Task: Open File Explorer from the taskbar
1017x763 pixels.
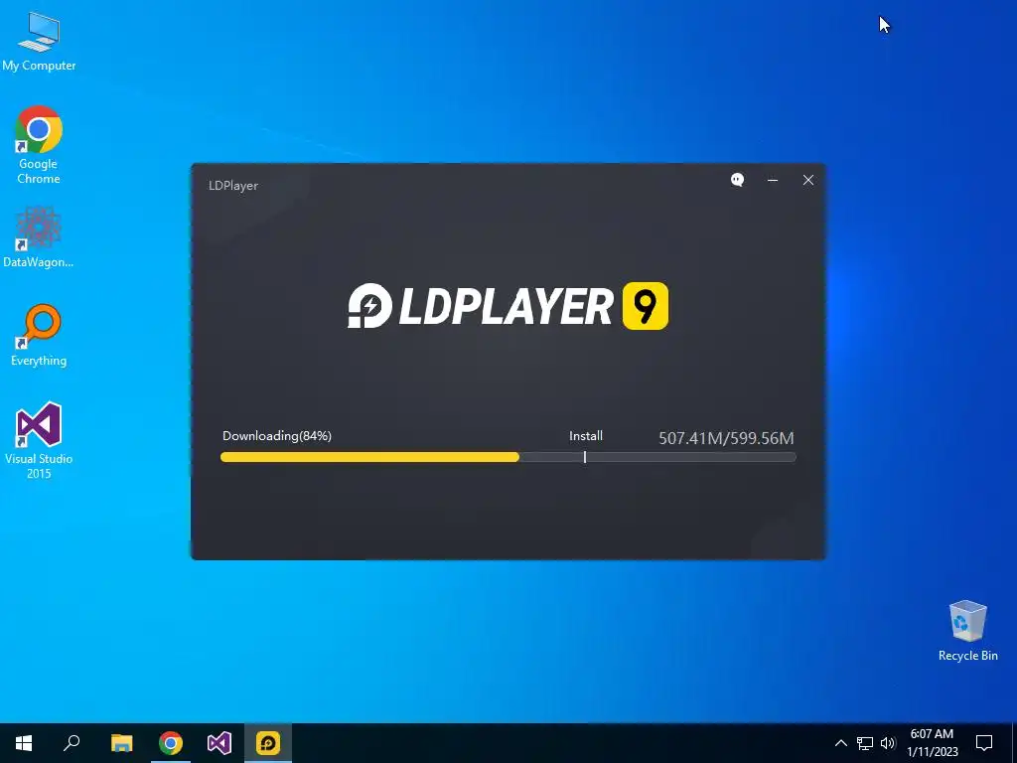Action: tap(121, 743)
